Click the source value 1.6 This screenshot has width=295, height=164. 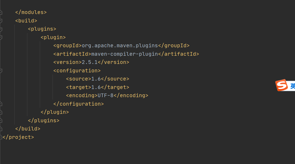pos(96,79)
